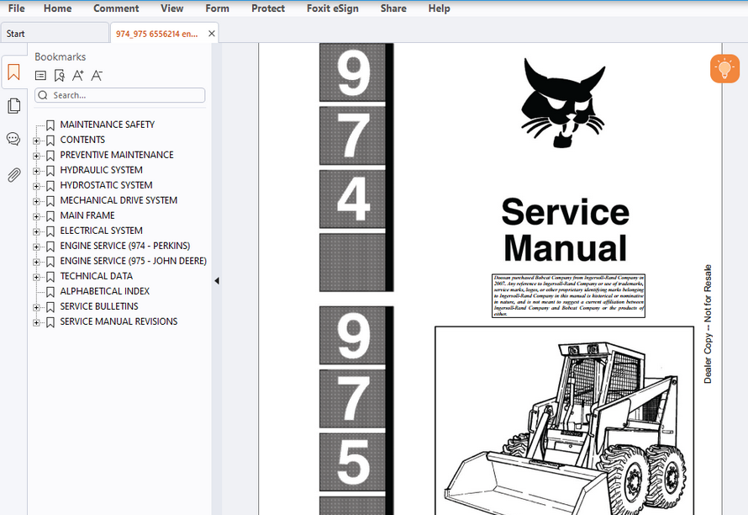The height and width of the screenshot is (515, 748).
Task: Go to ALPHABETICAL INDEX bookmark
Action: tap(105, 291)
